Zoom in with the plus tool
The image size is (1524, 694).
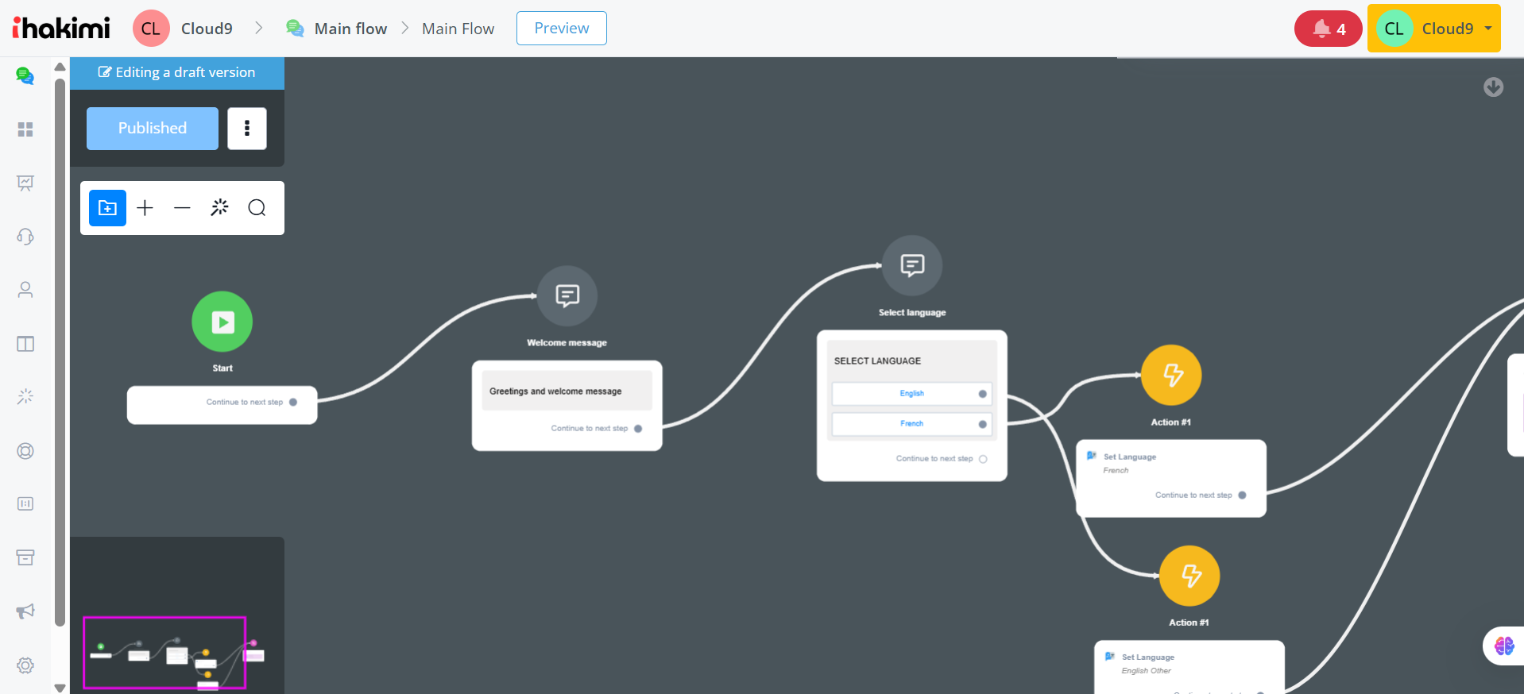[145, 208]
